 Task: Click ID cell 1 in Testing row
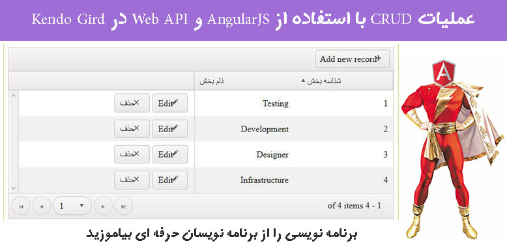point(385,104)
